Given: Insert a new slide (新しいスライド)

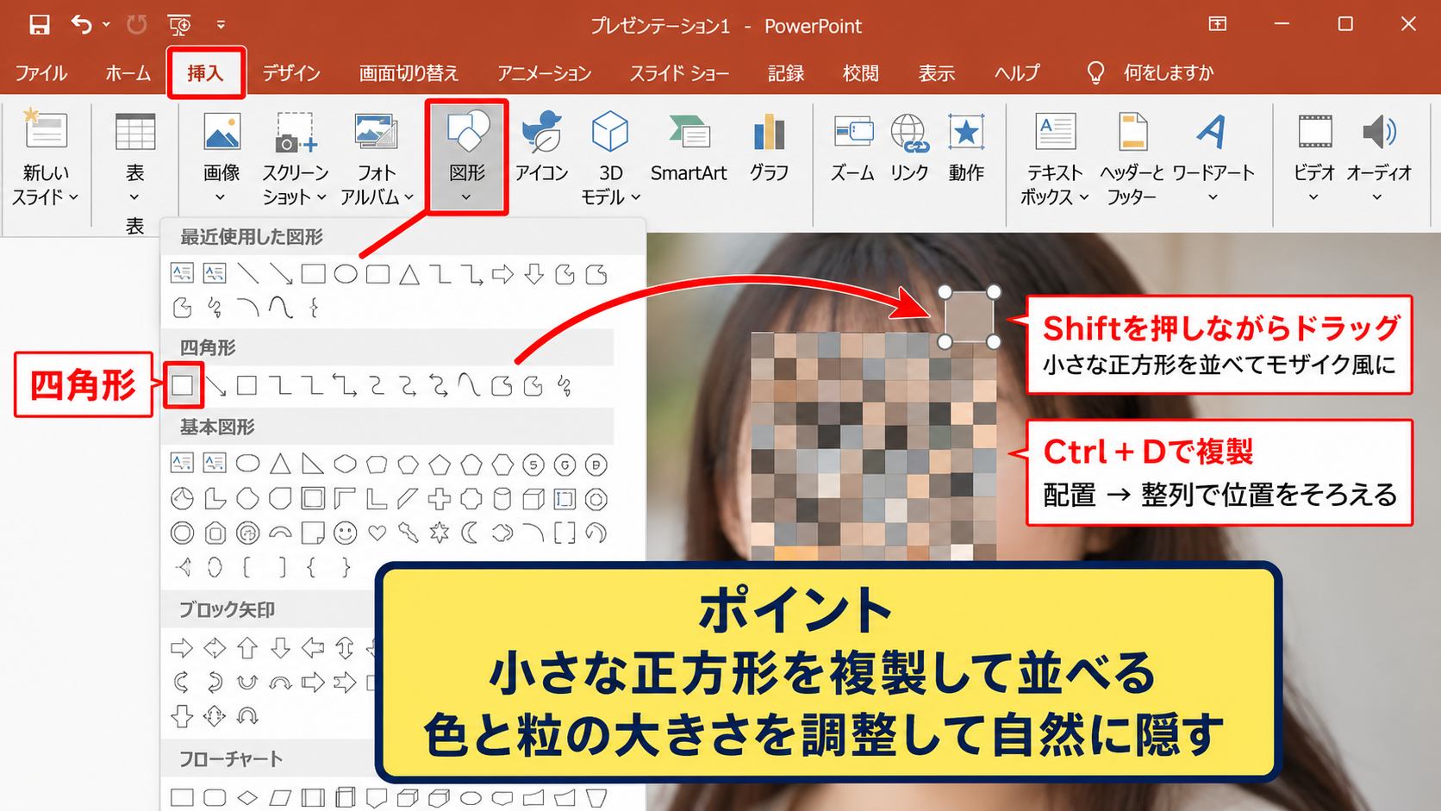Looking at the screenshot, I should [x=46, y=159].
